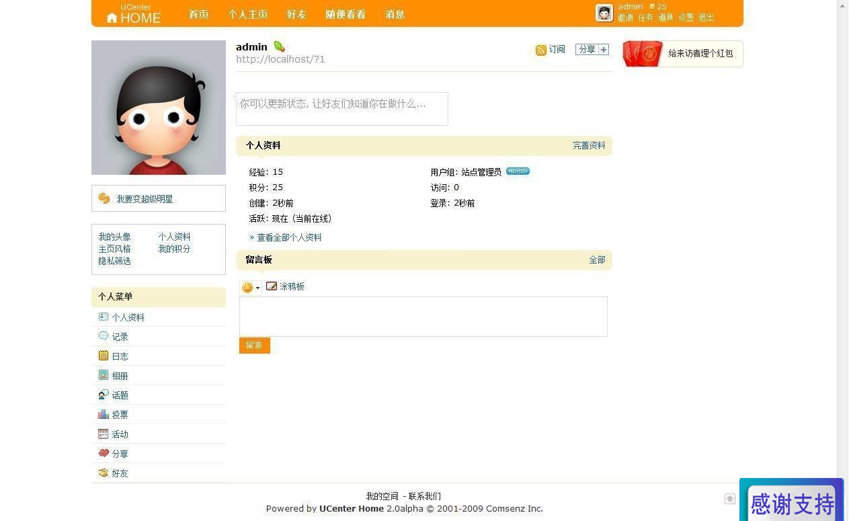Click 我要变超级明星 link
The height and width of the screenshot is (521, 849).
145,199
